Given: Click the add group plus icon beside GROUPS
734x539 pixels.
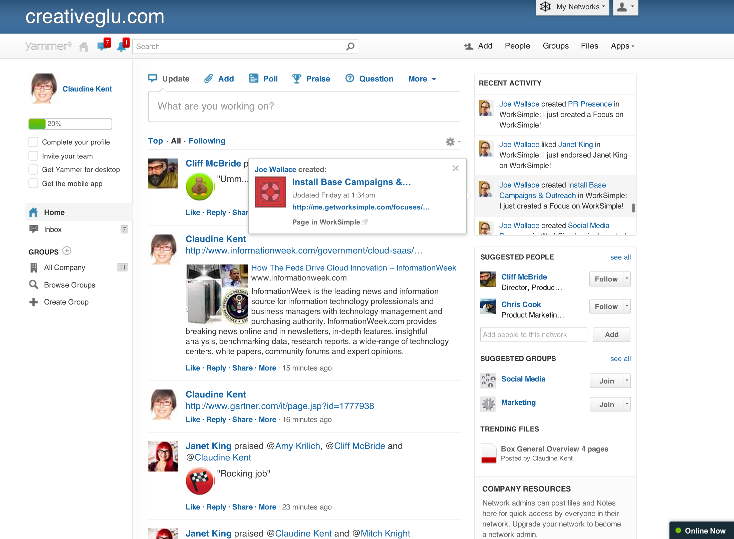Looking at the screenshot, I should pos(67,250).
